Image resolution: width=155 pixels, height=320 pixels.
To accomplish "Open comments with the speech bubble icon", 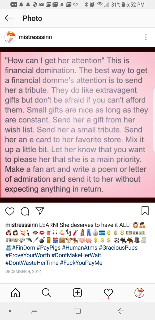I will tap(25, 211).
